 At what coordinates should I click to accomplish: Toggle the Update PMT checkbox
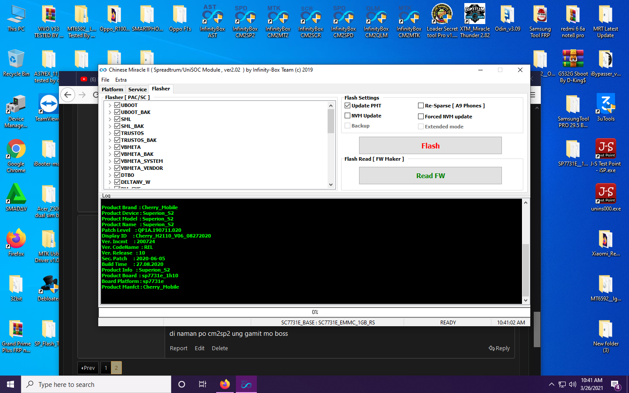pos(348,106)
